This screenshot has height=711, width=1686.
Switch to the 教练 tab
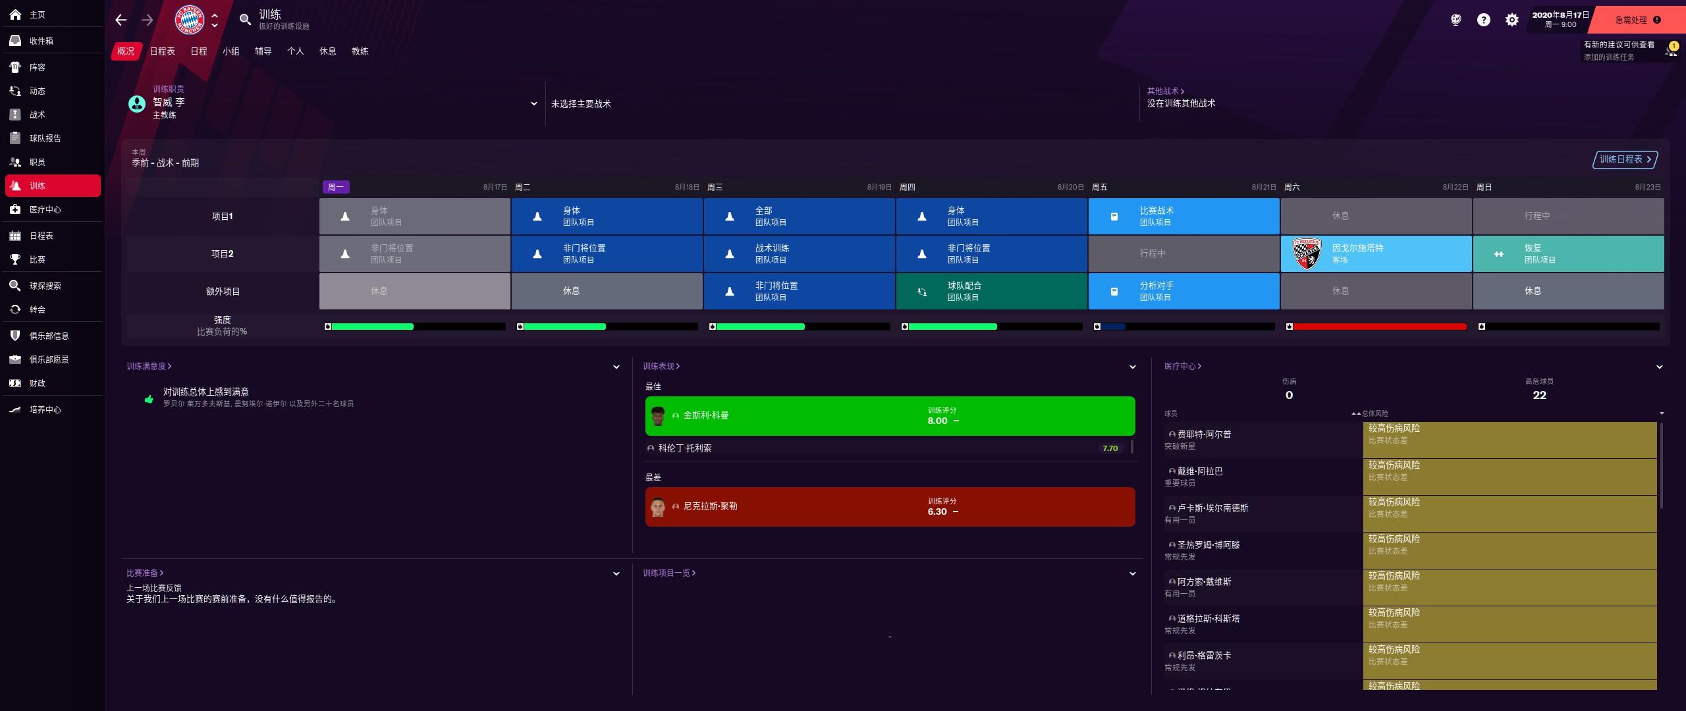point(360,51)
